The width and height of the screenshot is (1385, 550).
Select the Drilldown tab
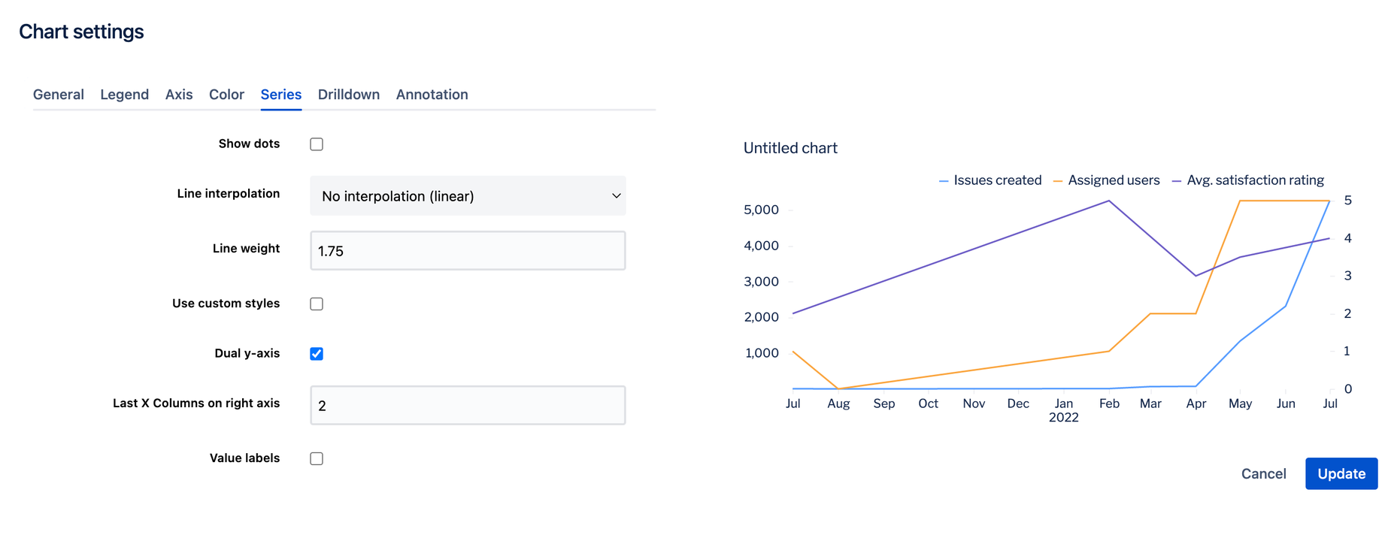(348, 95)
